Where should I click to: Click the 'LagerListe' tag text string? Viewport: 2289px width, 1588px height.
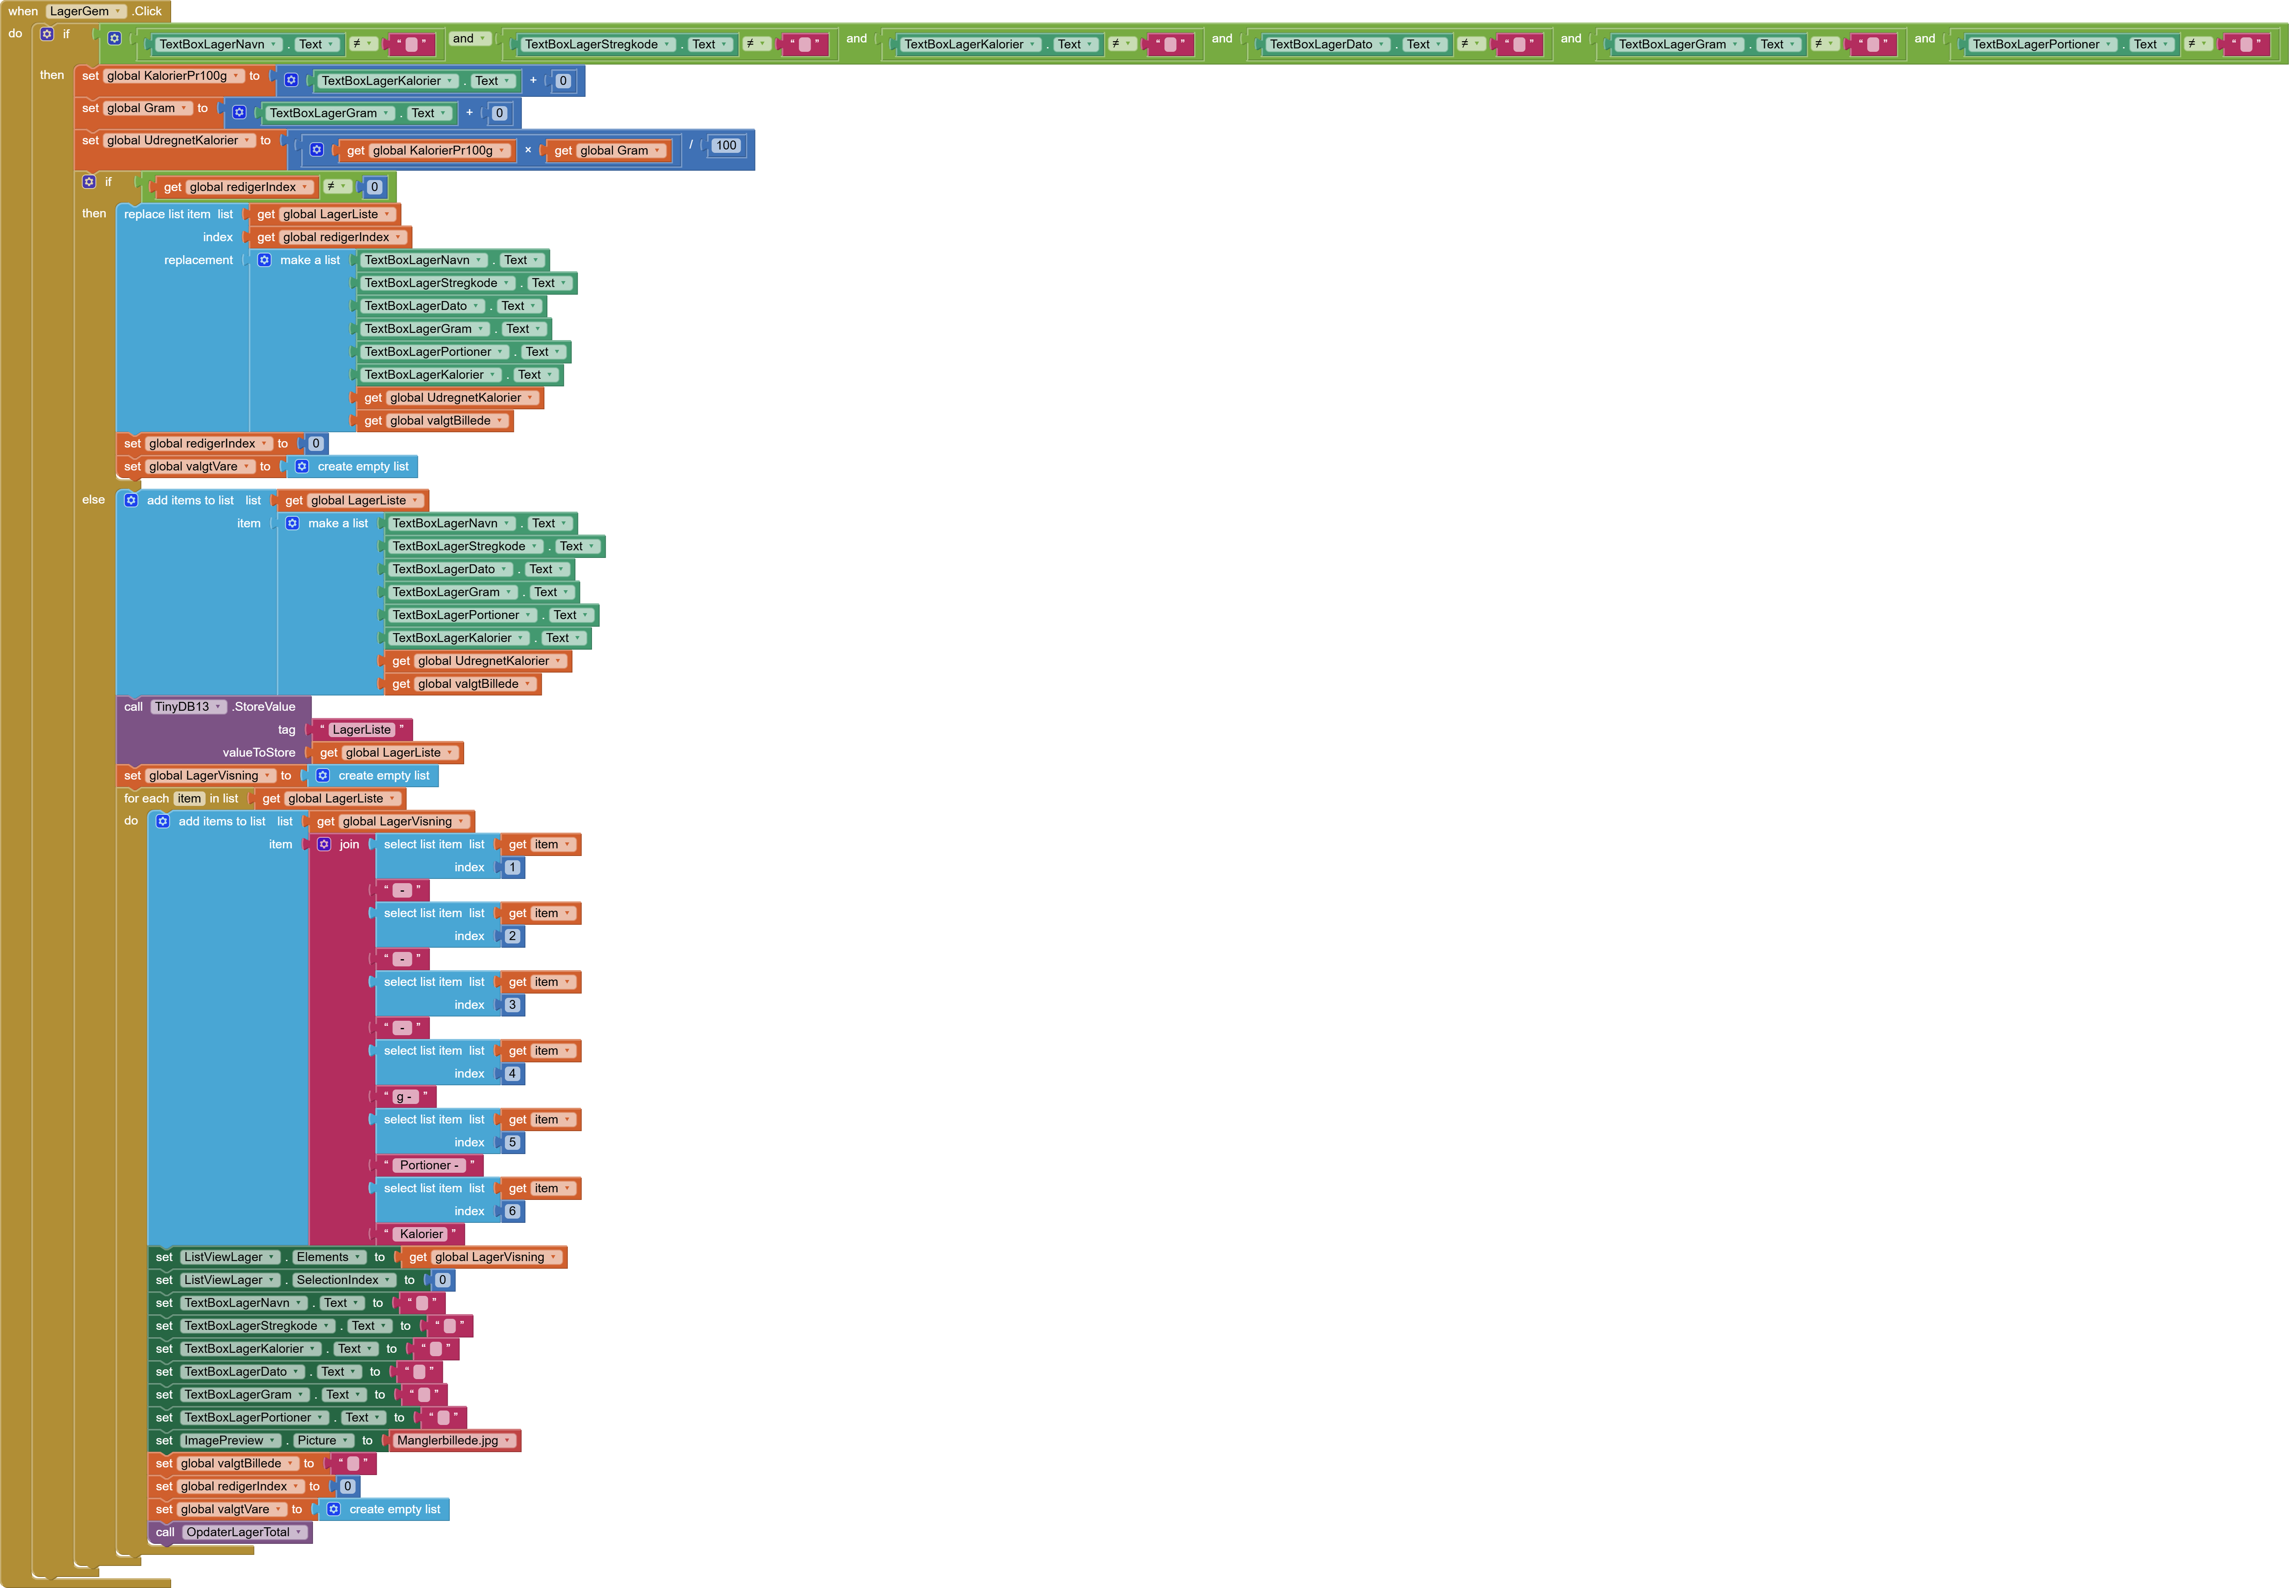tap(361, 730)
